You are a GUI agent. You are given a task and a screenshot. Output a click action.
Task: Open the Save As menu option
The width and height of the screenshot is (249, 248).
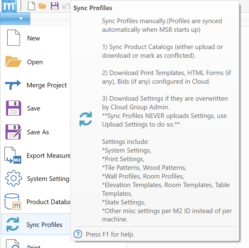tap(38, 132)
